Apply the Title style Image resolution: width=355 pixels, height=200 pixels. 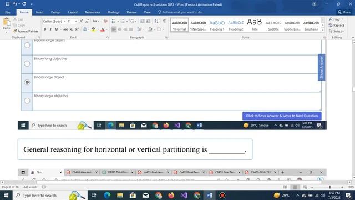[255, 25]
